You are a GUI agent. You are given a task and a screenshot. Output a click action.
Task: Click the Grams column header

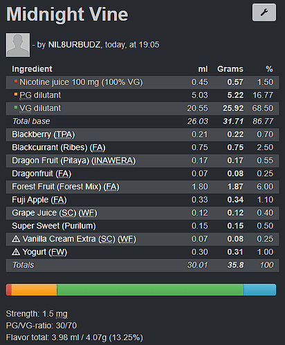click(x=230, y=69)
